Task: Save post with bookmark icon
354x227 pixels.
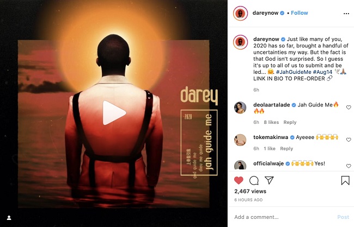Action: pyautogui.click(x=345, y=180)
